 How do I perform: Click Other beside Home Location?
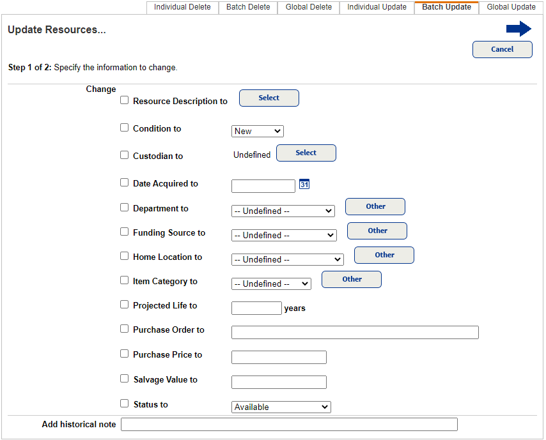pyautogui.click(x=384, y=255)
